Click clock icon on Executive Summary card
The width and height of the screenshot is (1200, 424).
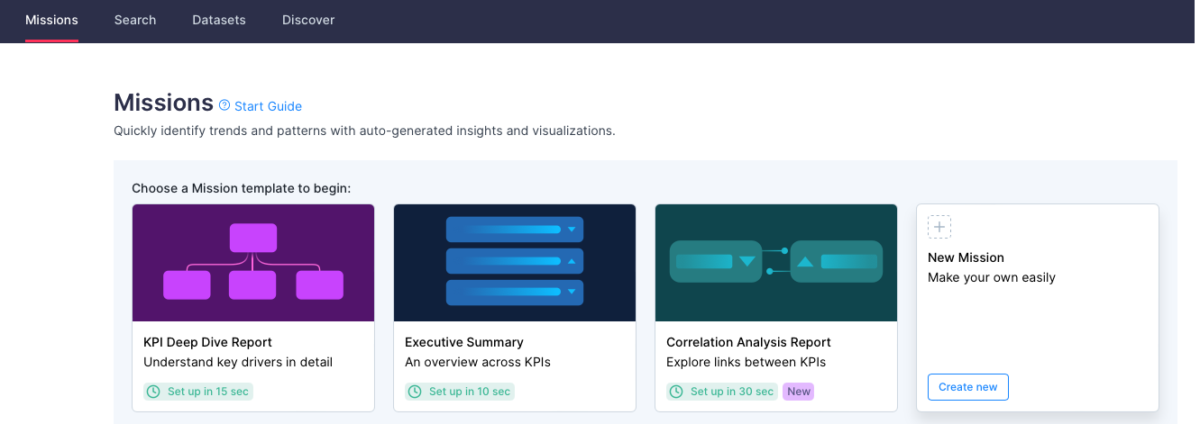(x=415, y=392)
